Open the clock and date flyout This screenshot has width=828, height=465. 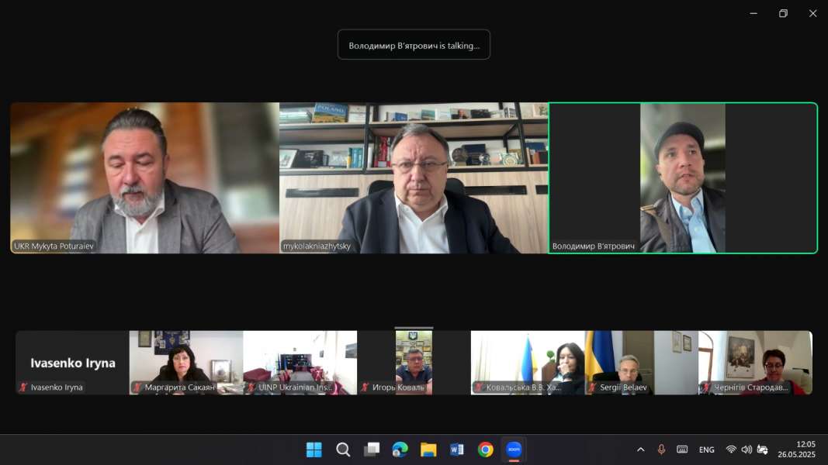click(805, 449)
